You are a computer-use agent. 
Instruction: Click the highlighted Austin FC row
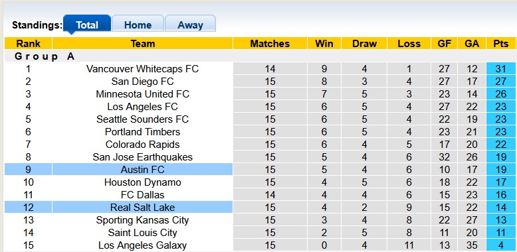(260, 169)
